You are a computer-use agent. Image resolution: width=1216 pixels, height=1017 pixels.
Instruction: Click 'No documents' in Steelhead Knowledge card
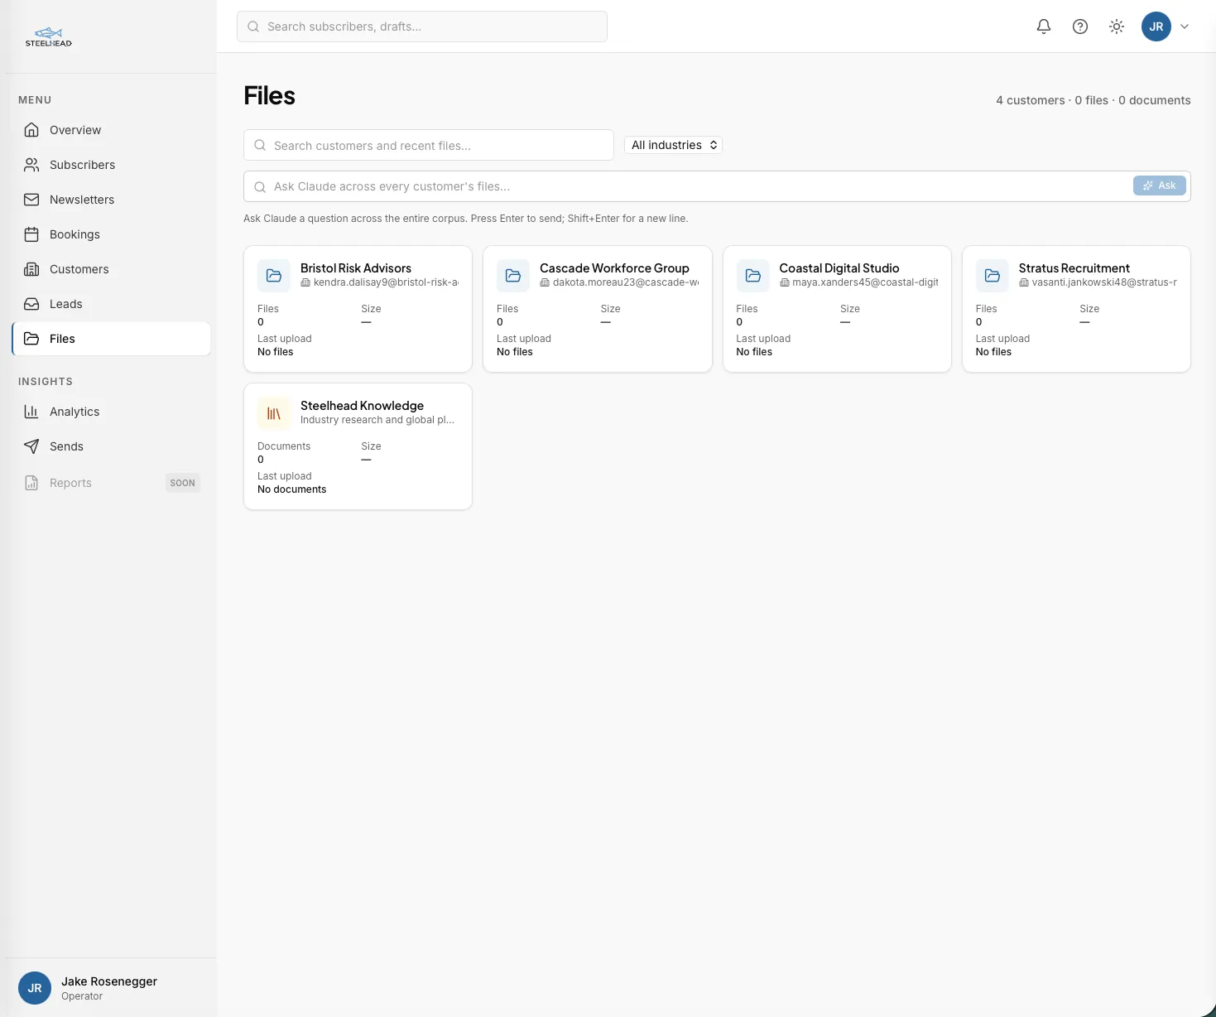click(291, 489)
